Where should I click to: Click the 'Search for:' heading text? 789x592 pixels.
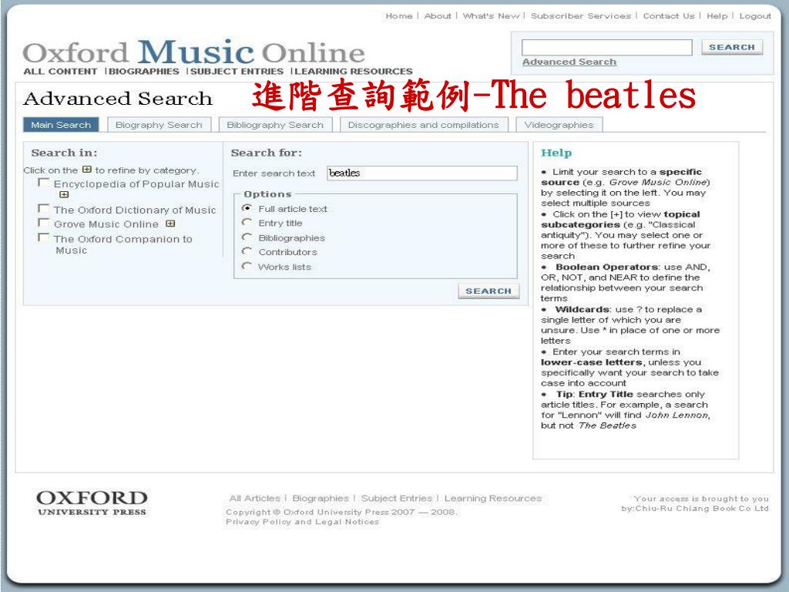pos(266,153)
